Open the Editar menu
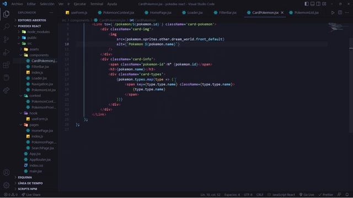This screenshot has width=353, height=198. 31,4
